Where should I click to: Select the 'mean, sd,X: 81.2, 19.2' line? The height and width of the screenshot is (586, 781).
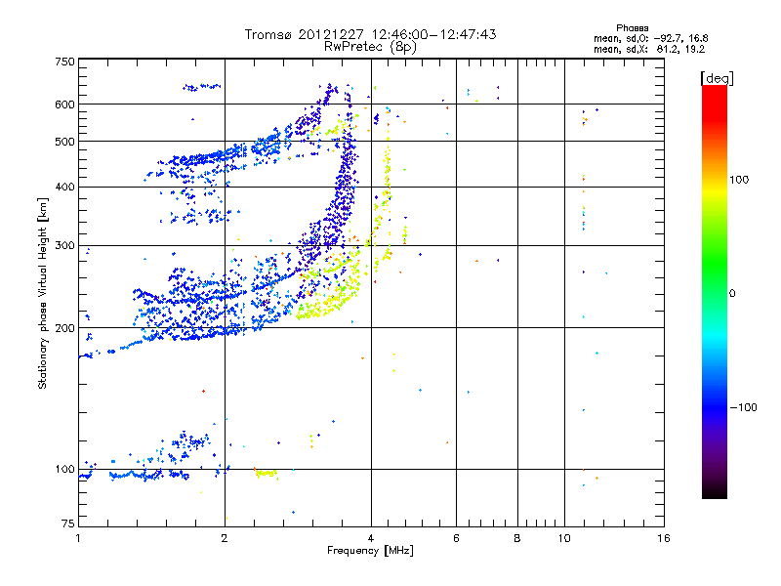pos(649,49)
